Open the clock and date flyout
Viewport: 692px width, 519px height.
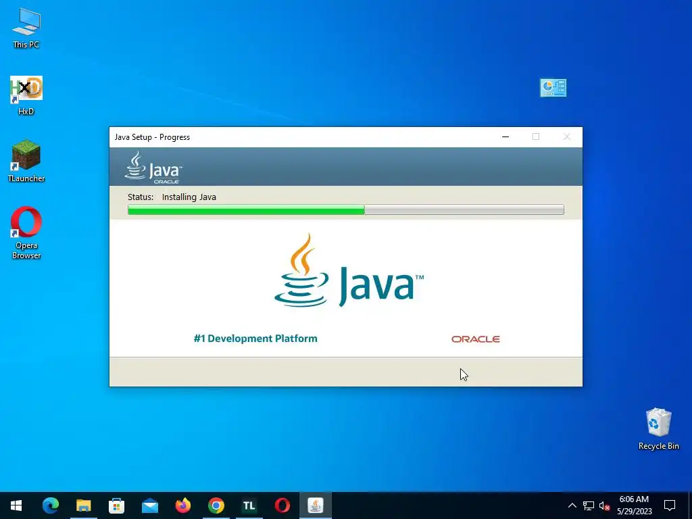(x=634, y=505)
